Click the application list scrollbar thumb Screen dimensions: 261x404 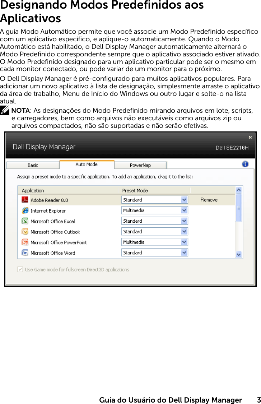239,208
